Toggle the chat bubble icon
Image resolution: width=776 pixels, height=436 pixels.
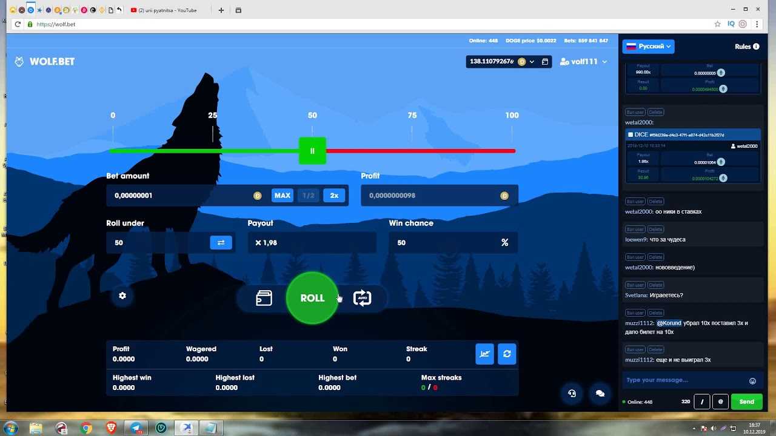click(600, 393)
